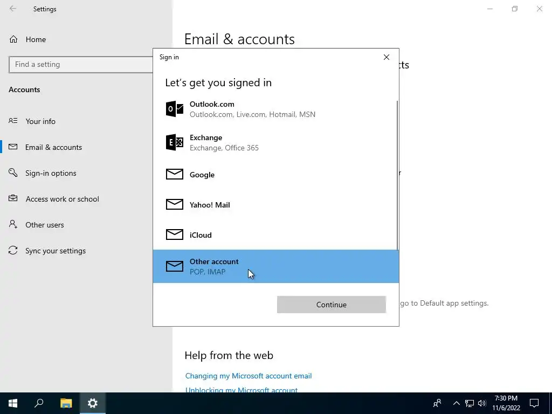Close the Settings window

[x=539, y=9]
